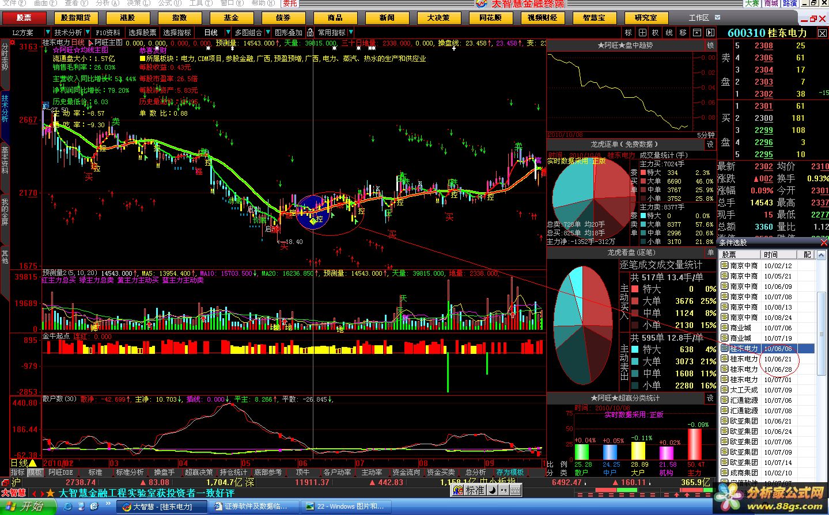Click the 单 icon on 龙虎看盘 panel
Viewport: 829px width, 515px height.
(x=710, y=253)
